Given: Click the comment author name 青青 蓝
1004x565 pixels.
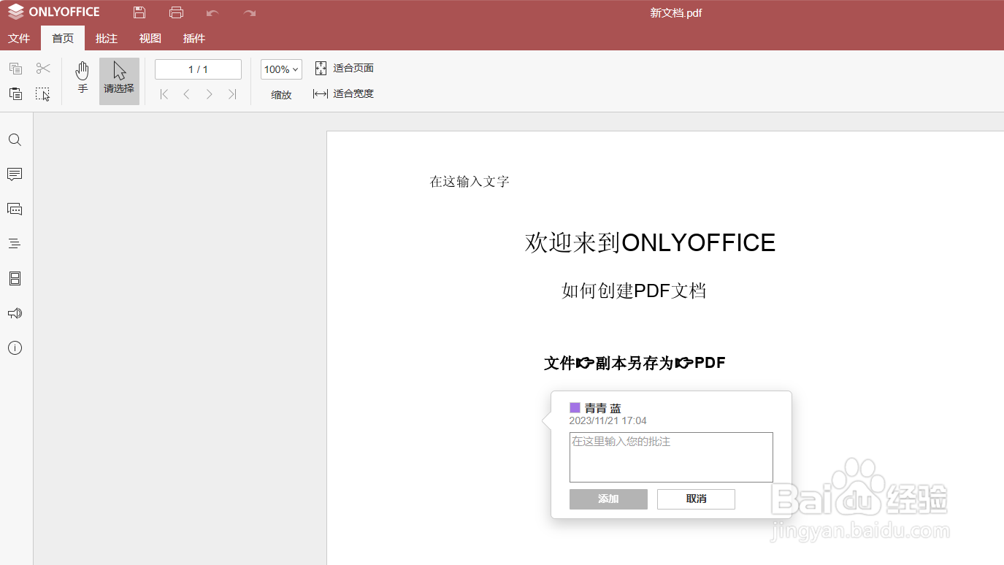Looking at the screenshot, I should click(x=602, y=408).
